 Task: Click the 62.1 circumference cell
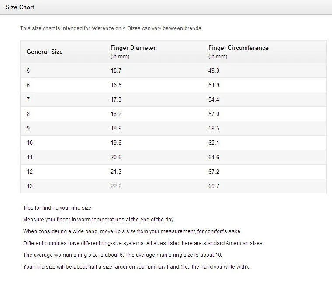[x=214, y=143]
